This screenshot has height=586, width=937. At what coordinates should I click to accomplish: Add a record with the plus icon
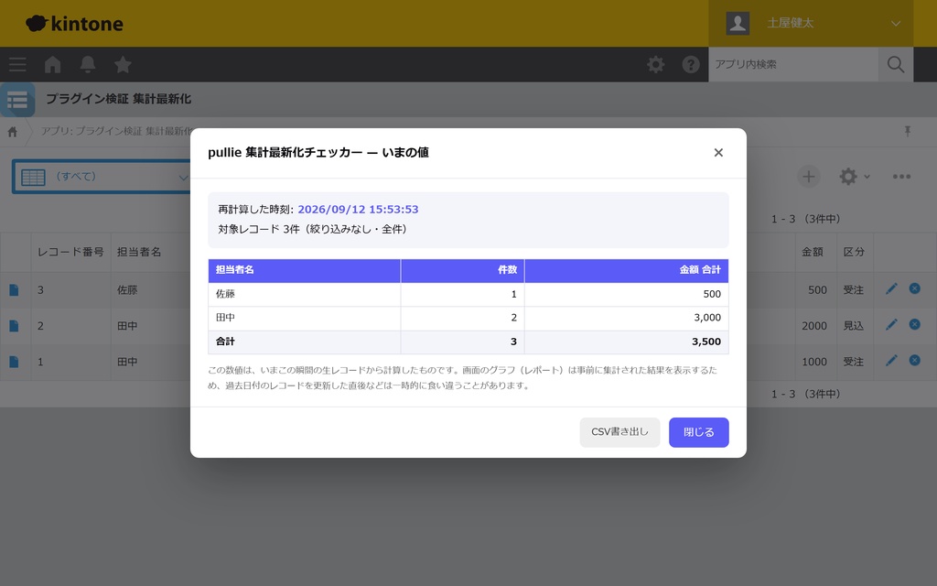click(808, 177)
